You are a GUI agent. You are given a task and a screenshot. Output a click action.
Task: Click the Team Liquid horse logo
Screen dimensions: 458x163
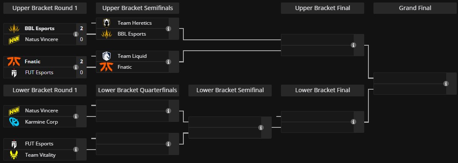pos(106,56)
